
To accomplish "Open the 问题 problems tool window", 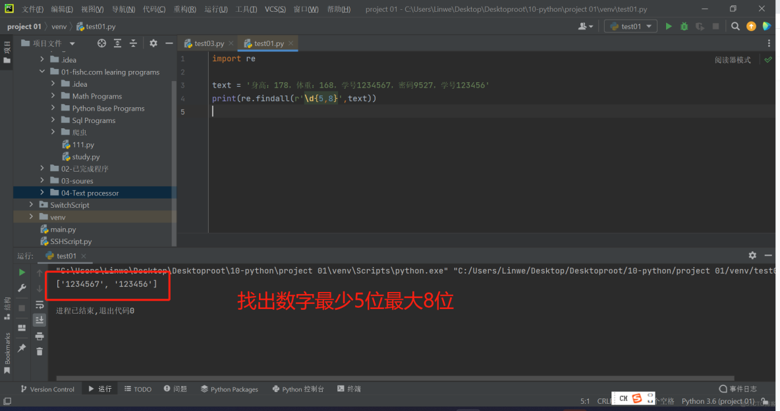I will [x=175, y=389].
